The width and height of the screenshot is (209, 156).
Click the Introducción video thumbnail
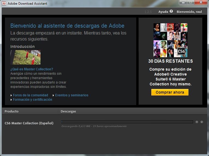(25, 57)
